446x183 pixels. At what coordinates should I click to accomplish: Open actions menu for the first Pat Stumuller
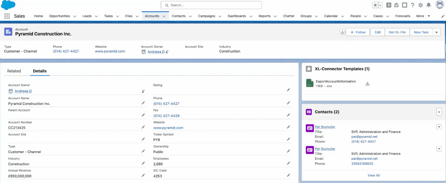[x=439, y=127]
